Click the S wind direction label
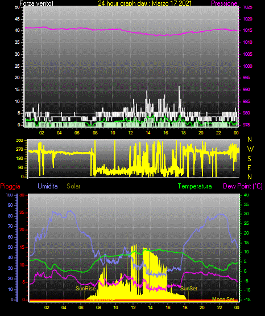This screenshot has width=265, height=316. click(x=249, y=159)
